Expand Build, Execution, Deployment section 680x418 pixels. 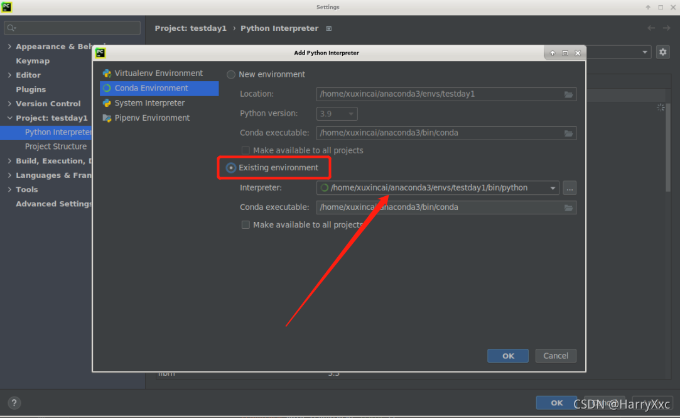tap(9, 161)
